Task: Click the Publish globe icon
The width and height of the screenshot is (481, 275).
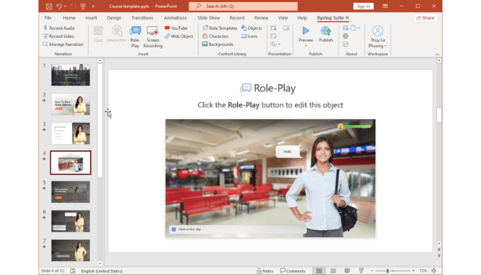Action: (x=326, y=31)
